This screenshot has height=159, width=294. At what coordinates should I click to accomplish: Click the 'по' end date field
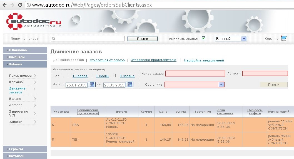click(x=114, y=85)
